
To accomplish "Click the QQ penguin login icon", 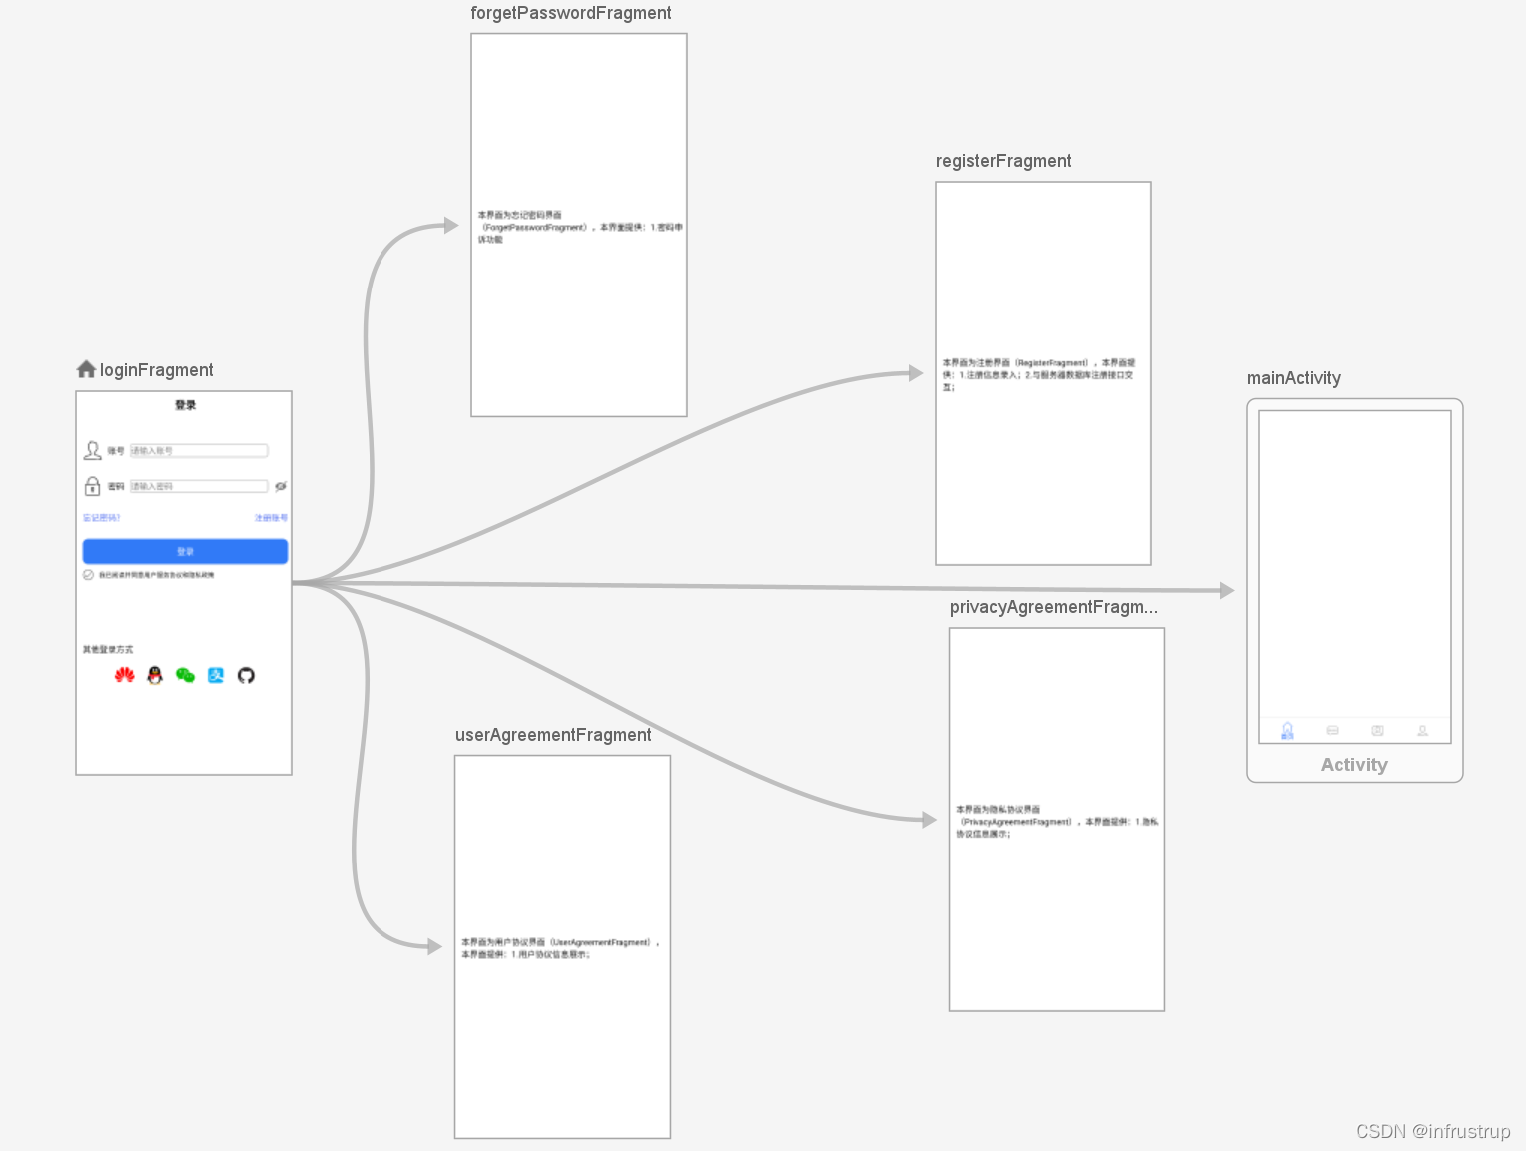I will pos(155,676).
